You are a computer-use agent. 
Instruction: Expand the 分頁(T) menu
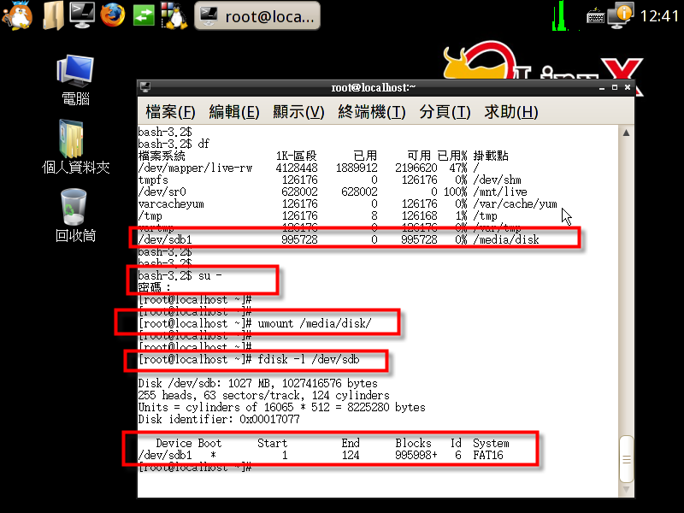[445, 112]
